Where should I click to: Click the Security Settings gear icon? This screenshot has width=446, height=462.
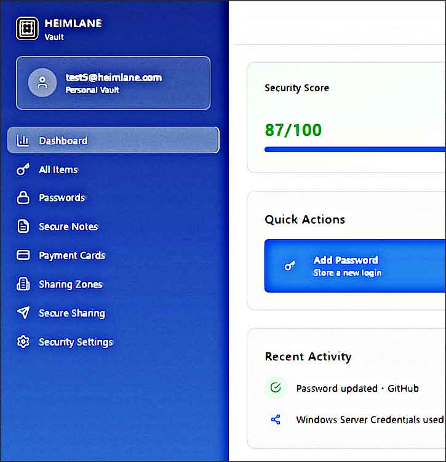coord(23,342)
